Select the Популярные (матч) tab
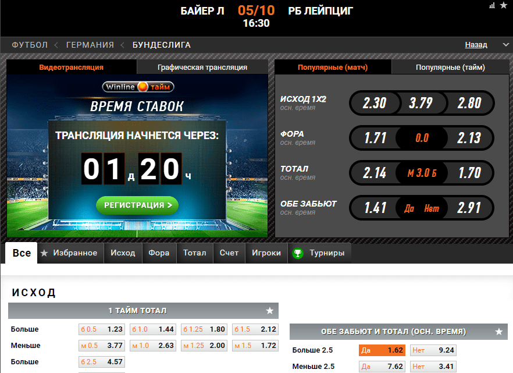The height and width of the screenshot is (373, 513). [333, 67]
